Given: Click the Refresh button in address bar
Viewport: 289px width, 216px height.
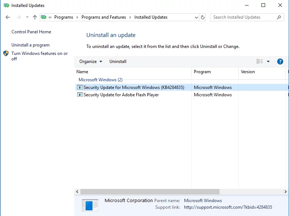Looking at the screenshot, I should (x=203, y=17).
